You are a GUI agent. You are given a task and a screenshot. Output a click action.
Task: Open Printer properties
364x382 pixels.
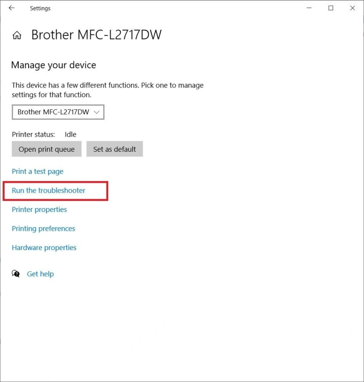[39, 209]
